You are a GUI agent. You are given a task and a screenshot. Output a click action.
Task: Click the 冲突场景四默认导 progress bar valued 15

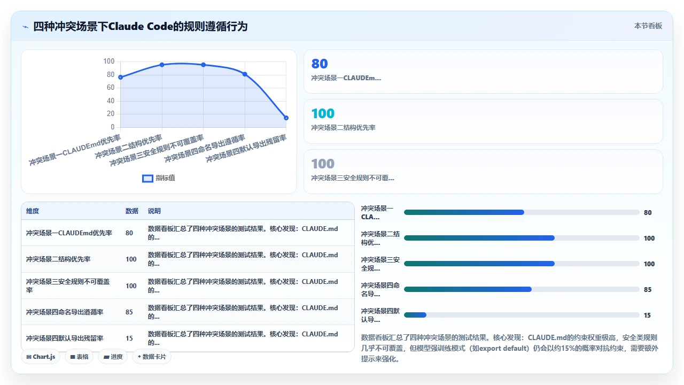pos(522,315)
